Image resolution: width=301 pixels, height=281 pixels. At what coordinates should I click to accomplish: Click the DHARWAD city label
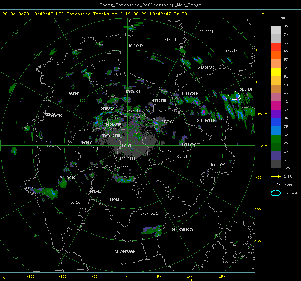[87, 143]
